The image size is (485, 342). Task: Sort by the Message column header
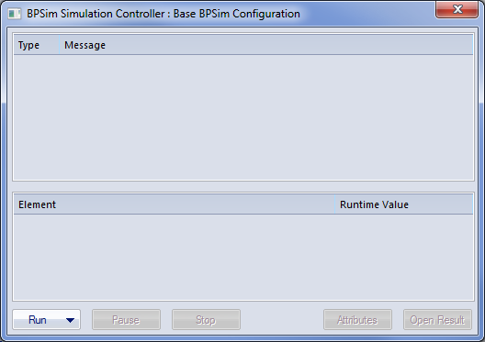point(266,45)
